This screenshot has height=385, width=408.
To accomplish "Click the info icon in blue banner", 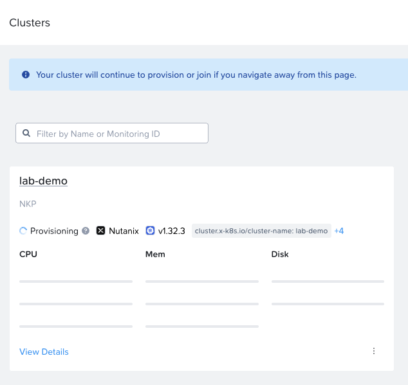I will pyautogui.click(x=26, y=75).
